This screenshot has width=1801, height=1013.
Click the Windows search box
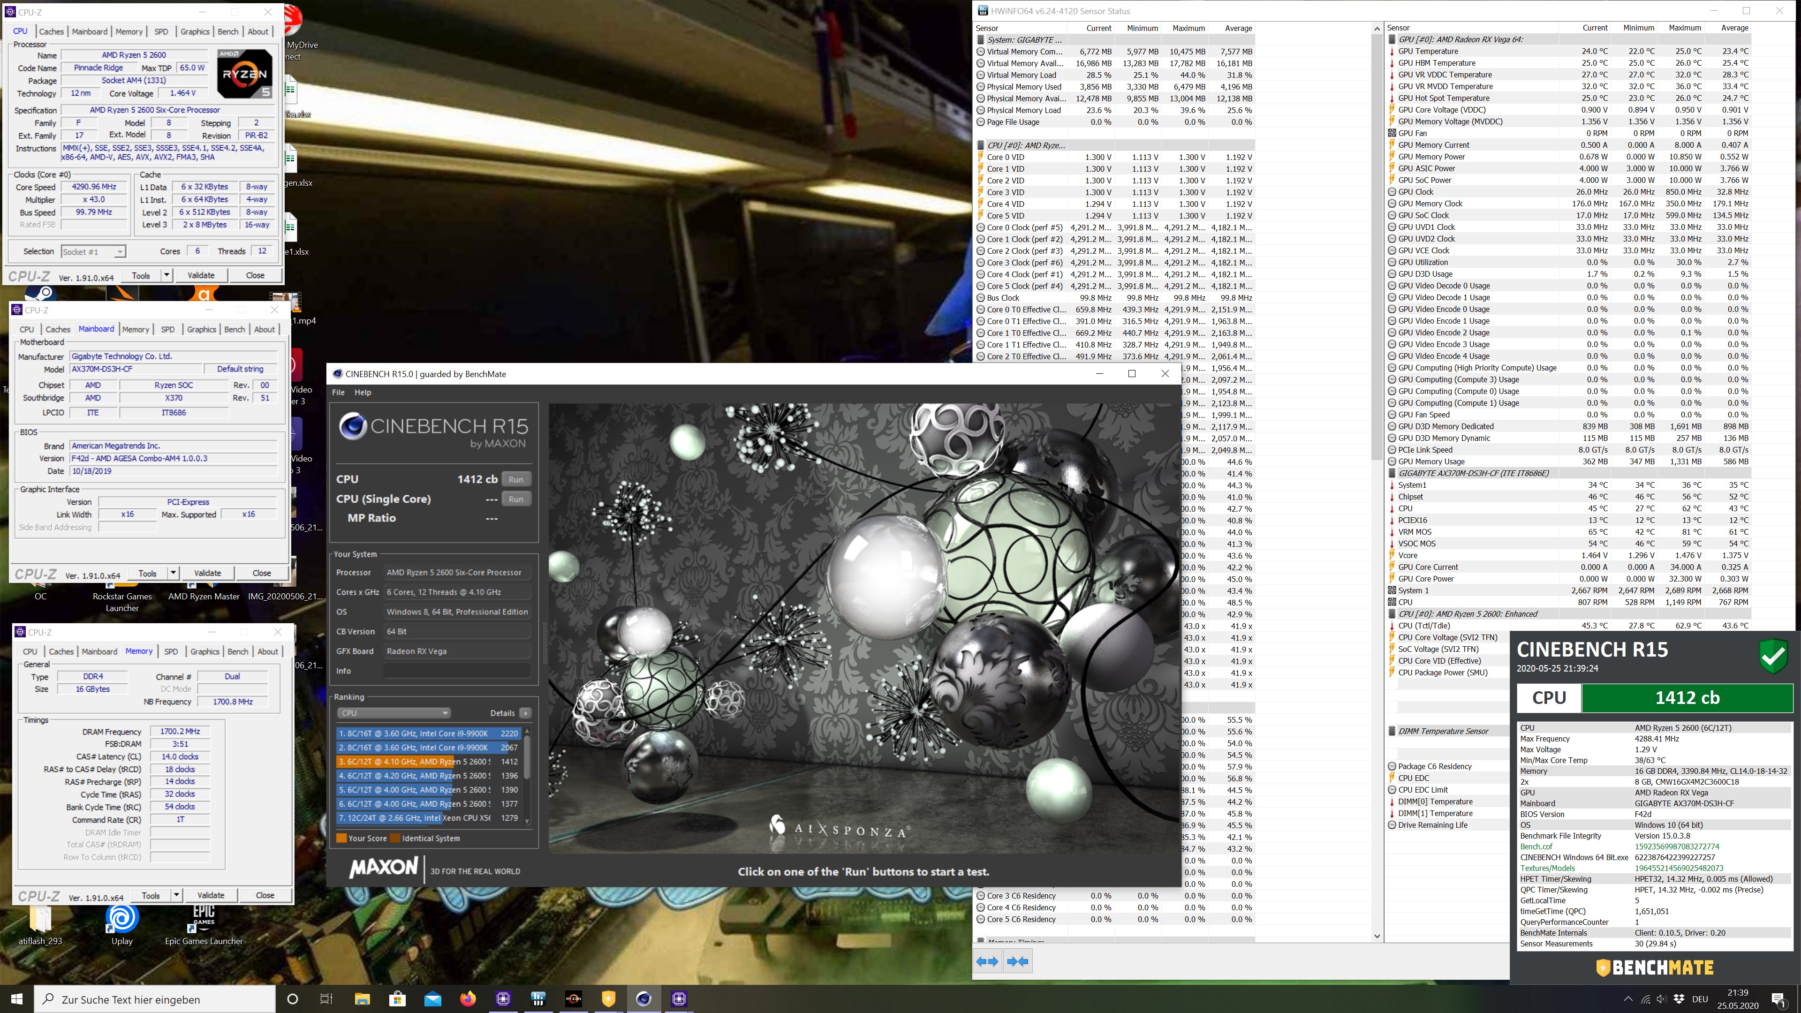click(155, 999)
